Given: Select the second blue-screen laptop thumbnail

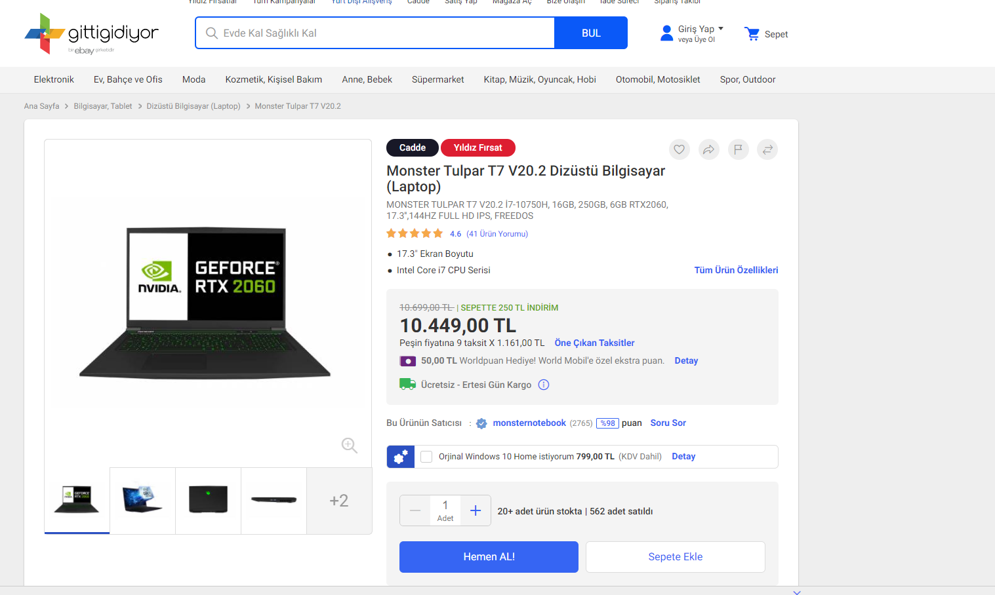Looking at the screenshot, I should 142,500.
